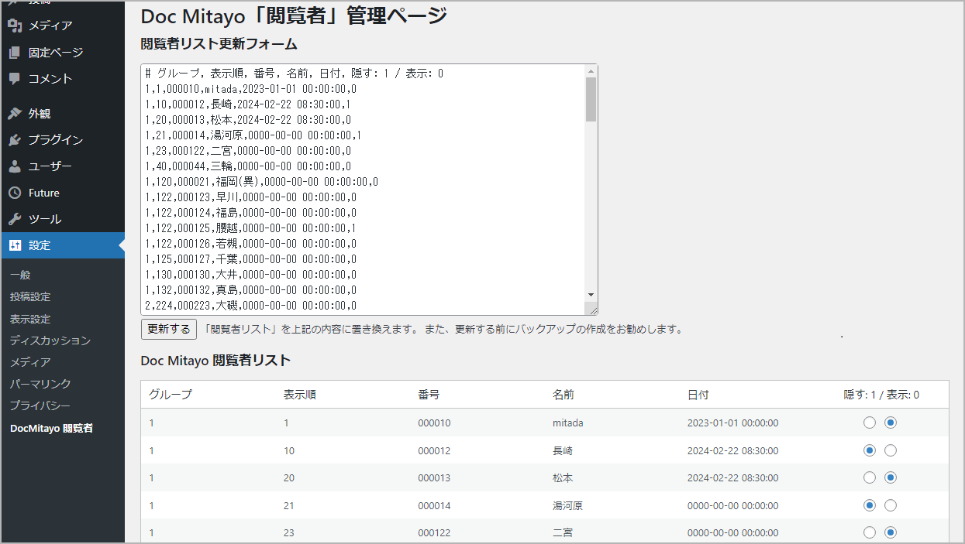
Task: Select hide radio for mitada row
Action: coord(870,423)
